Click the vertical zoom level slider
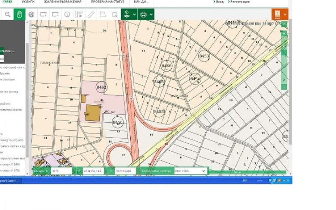336x210 pixels. pos(284,60)
